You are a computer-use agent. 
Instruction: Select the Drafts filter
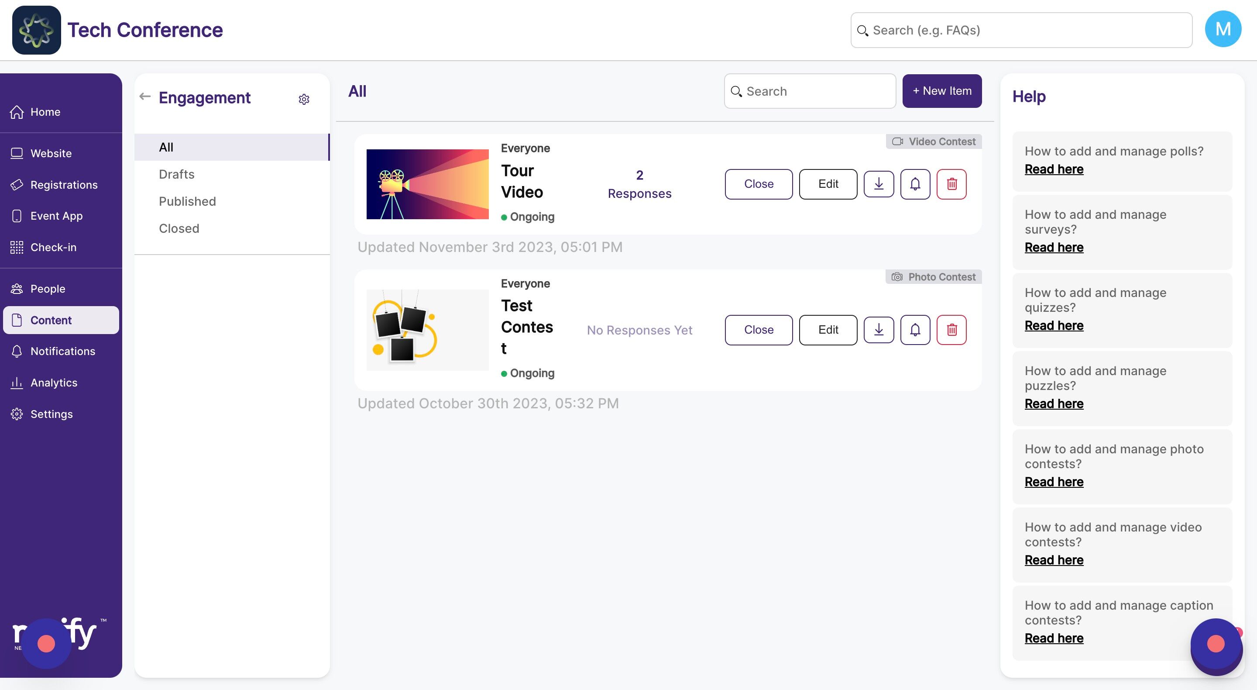[177, 174]
